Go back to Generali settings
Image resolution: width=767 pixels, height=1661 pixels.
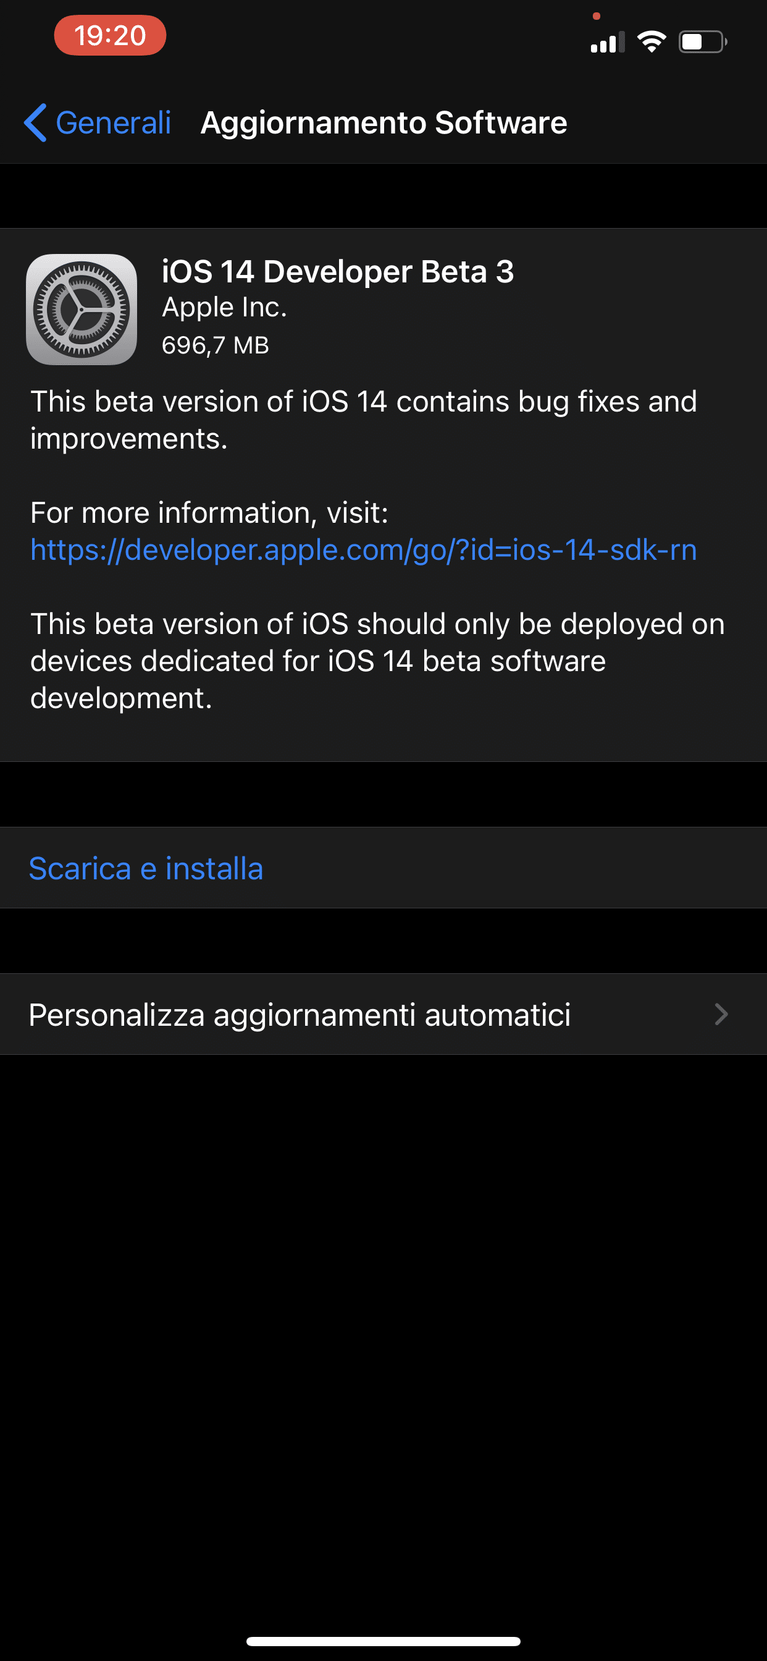[x=98, y=122]
